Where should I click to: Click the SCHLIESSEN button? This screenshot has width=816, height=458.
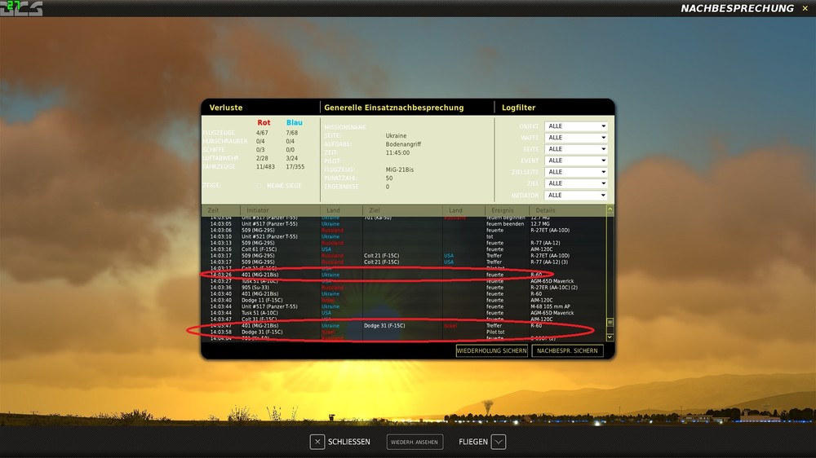(x=340, y=442)
